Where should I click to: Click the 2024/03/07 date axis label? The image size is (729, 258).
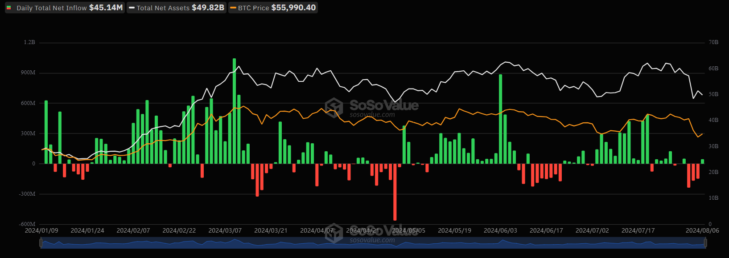tap(225, 230)
